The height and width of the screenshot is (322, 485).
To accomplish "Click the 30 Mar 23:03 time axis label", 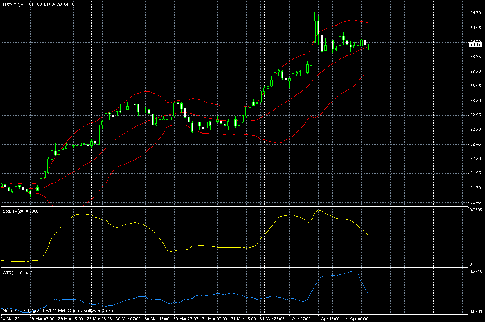I will pos(185,318).
